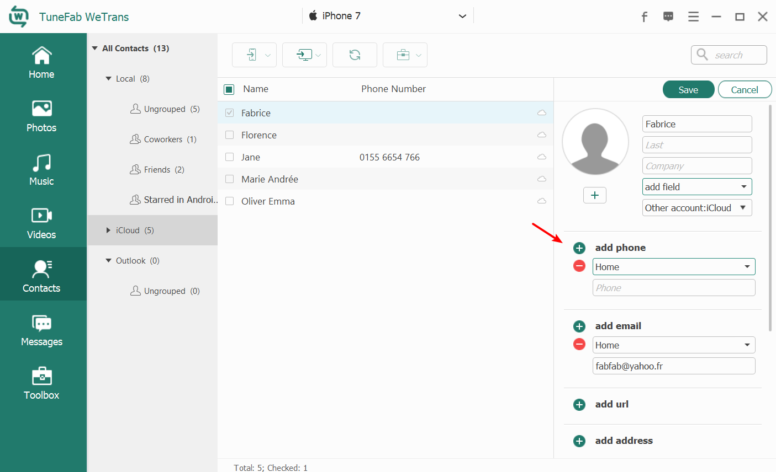Image resolution: width=776 pixels, height=472 pixels.
Task: Check the Oliver Emma contact checkbox
Action: [230, 201]
